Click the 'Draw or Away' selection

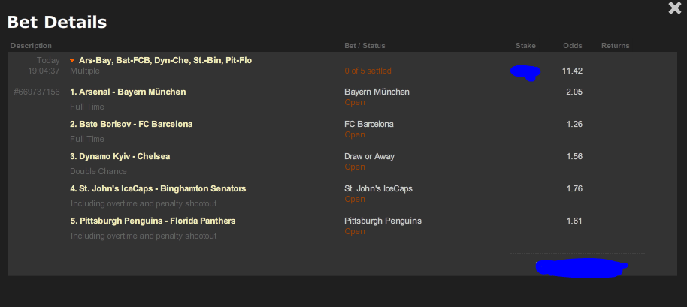pos(369,156)
